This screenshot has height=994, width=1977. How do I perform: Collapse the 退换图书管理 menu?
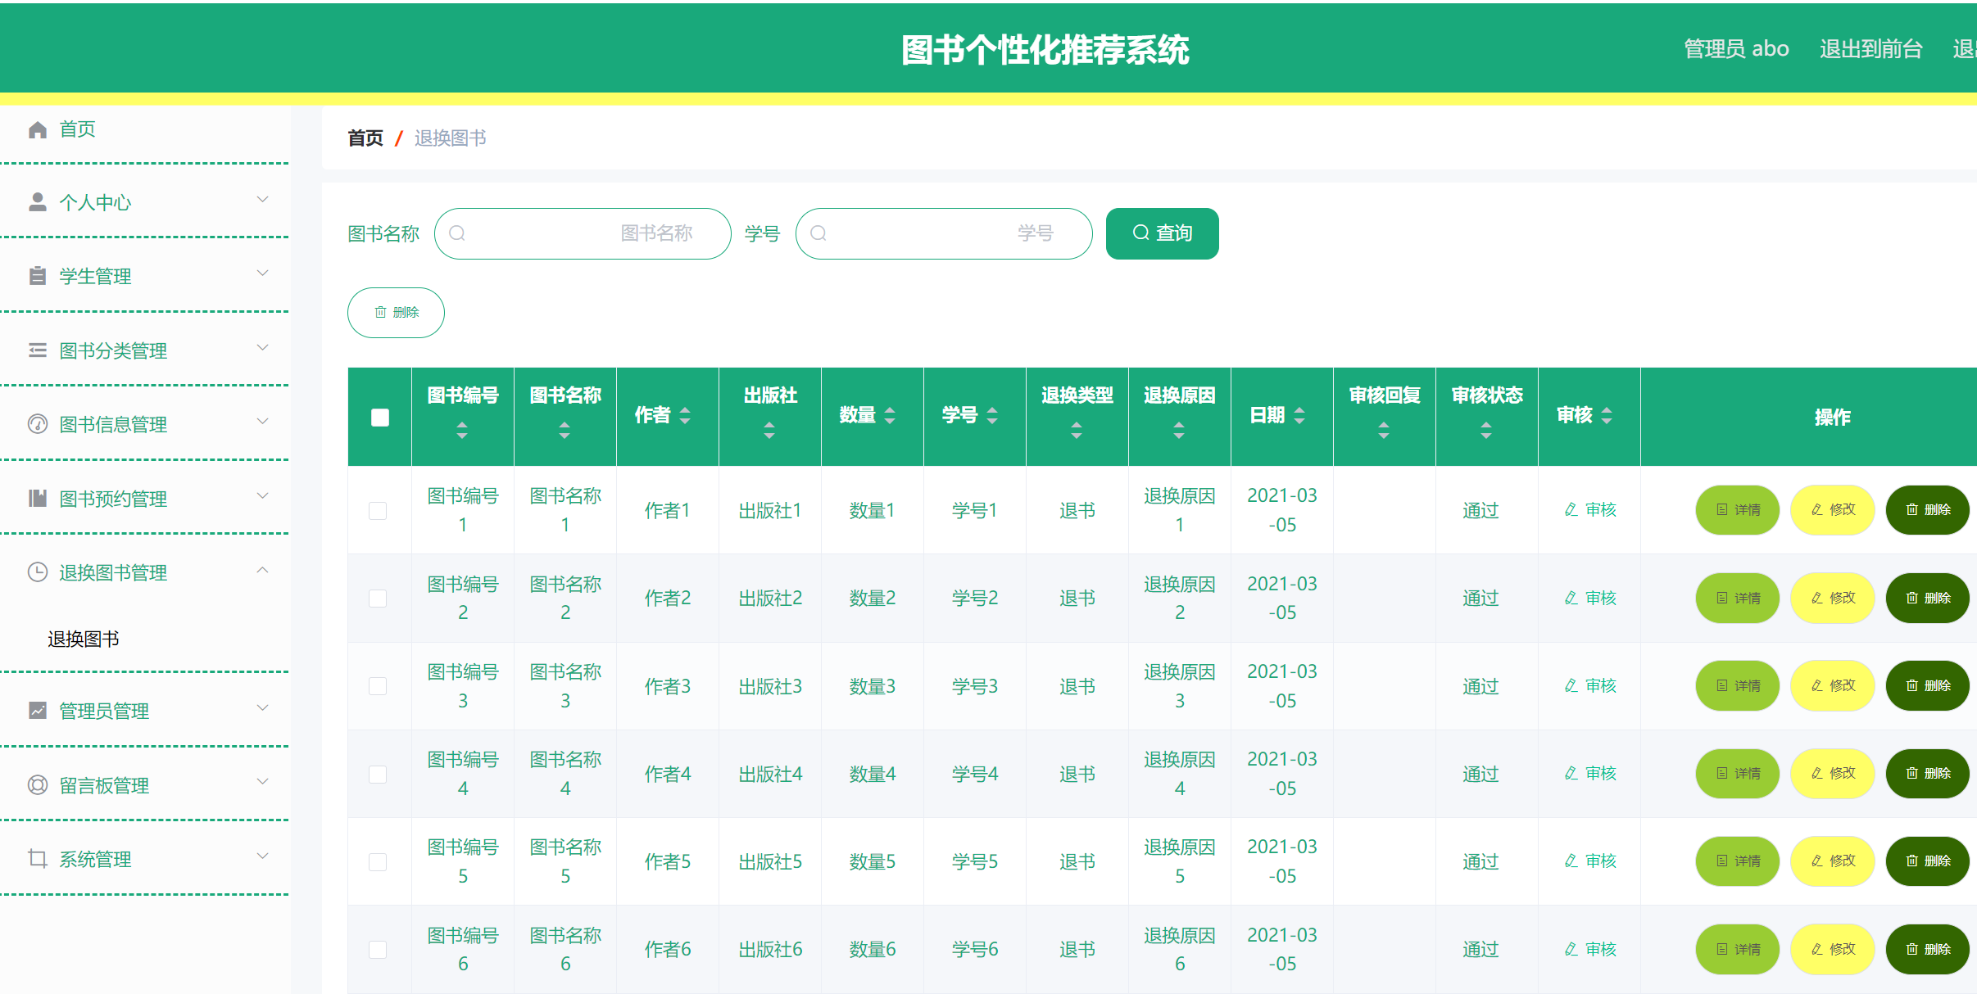pos(263,569)
